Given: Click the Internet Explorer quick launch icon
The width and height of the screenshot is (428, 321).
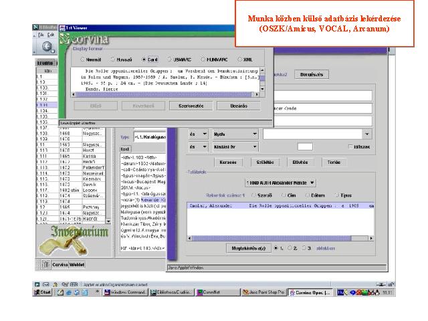Looking at the screenshot, I should click(x=68, y=292).
